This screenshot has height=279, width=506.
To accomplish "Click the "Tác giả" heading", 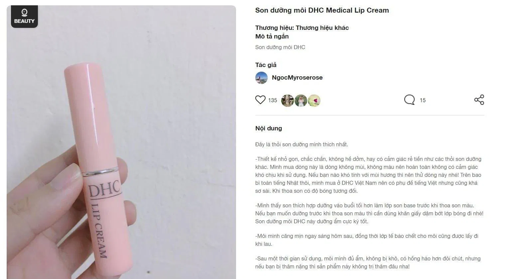I will pyautogui.click(x=266, y=65).
